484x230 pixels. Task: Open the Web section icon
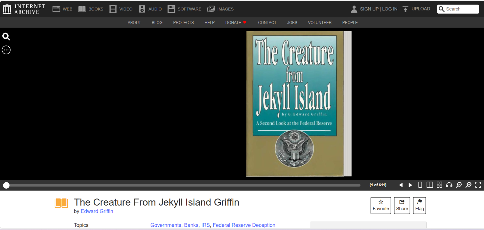click(57, 9)
